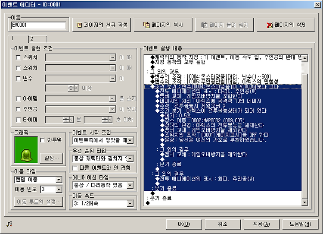Open the 이동 속도 dropdown

click(x=130, y=204)
